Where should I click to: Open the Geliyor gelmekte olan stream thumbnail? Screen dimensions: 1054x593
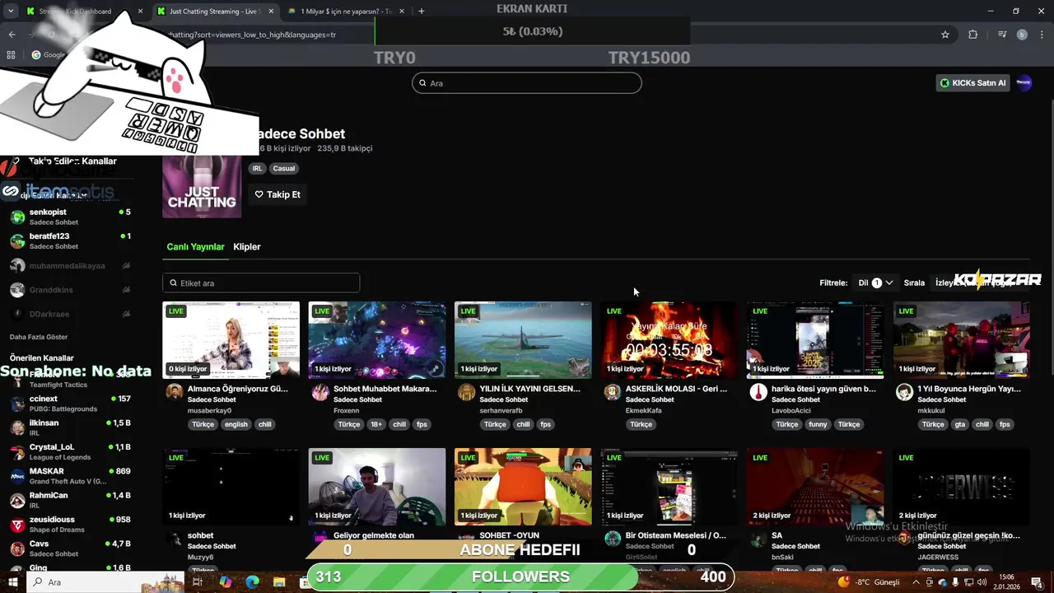pyautogui.click(x=377, y=486)
